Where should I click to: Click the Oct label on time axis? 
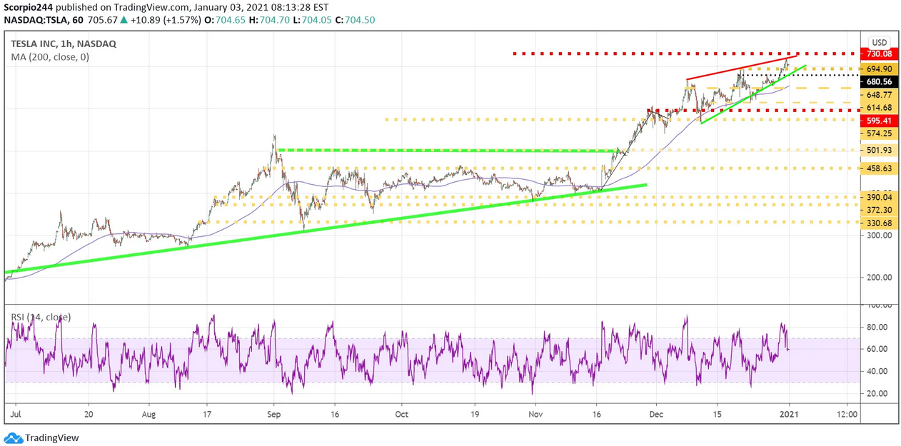403,413
